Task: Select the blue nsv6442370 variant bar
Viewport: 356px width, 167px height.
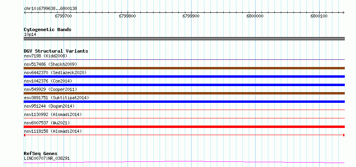Action: [184, 77]
